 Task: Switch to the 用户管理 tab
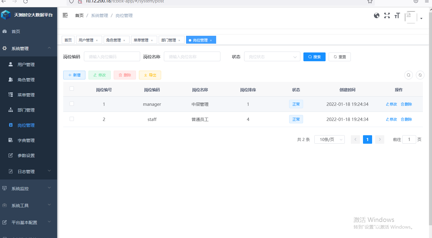coord(87,40)
